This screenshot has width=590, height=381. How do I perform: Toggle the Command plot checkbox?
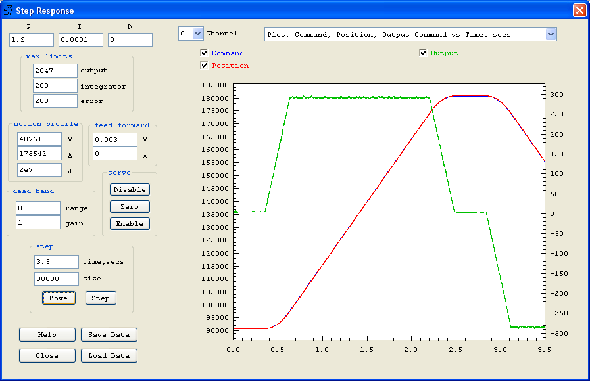point(204,53)
